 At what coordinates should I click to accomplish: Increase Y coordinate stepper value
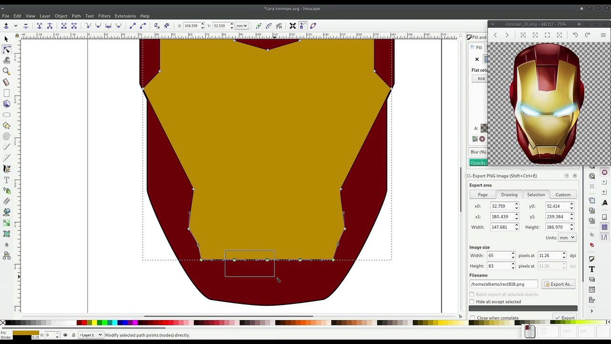(x=232, y=24)
